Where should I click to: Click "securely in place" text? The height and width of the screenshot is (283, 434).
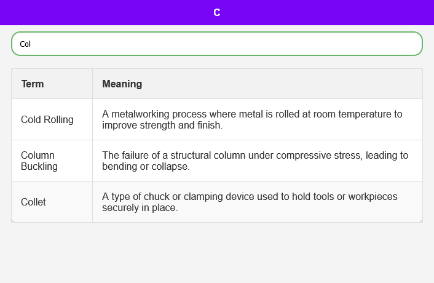(140, 207)
